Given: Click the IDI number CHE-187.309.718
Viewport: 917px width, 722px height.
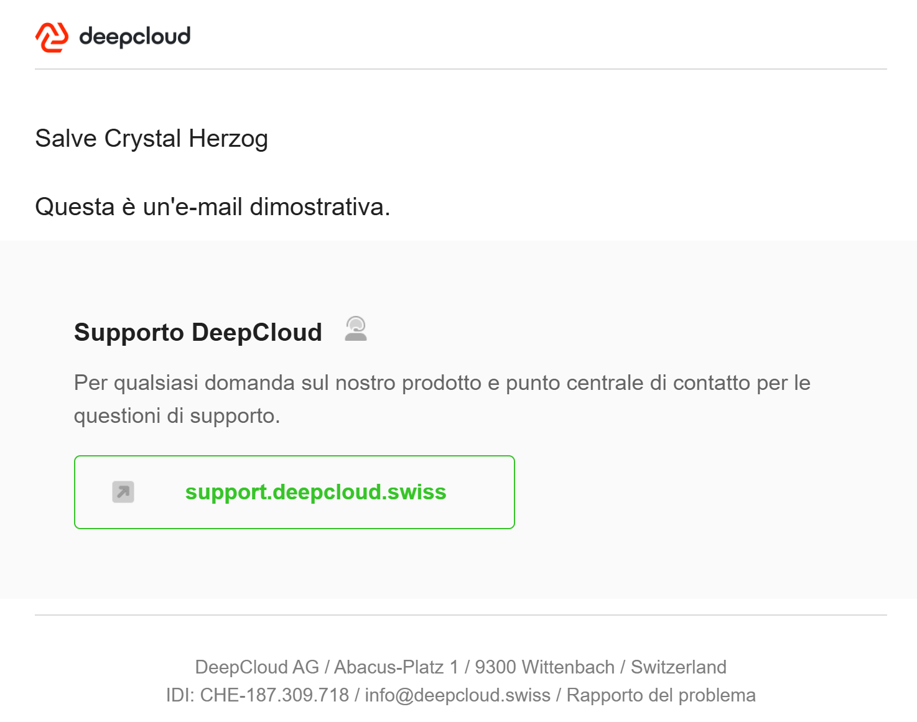Looking at the screenshot, I should (x=274, y=695).
